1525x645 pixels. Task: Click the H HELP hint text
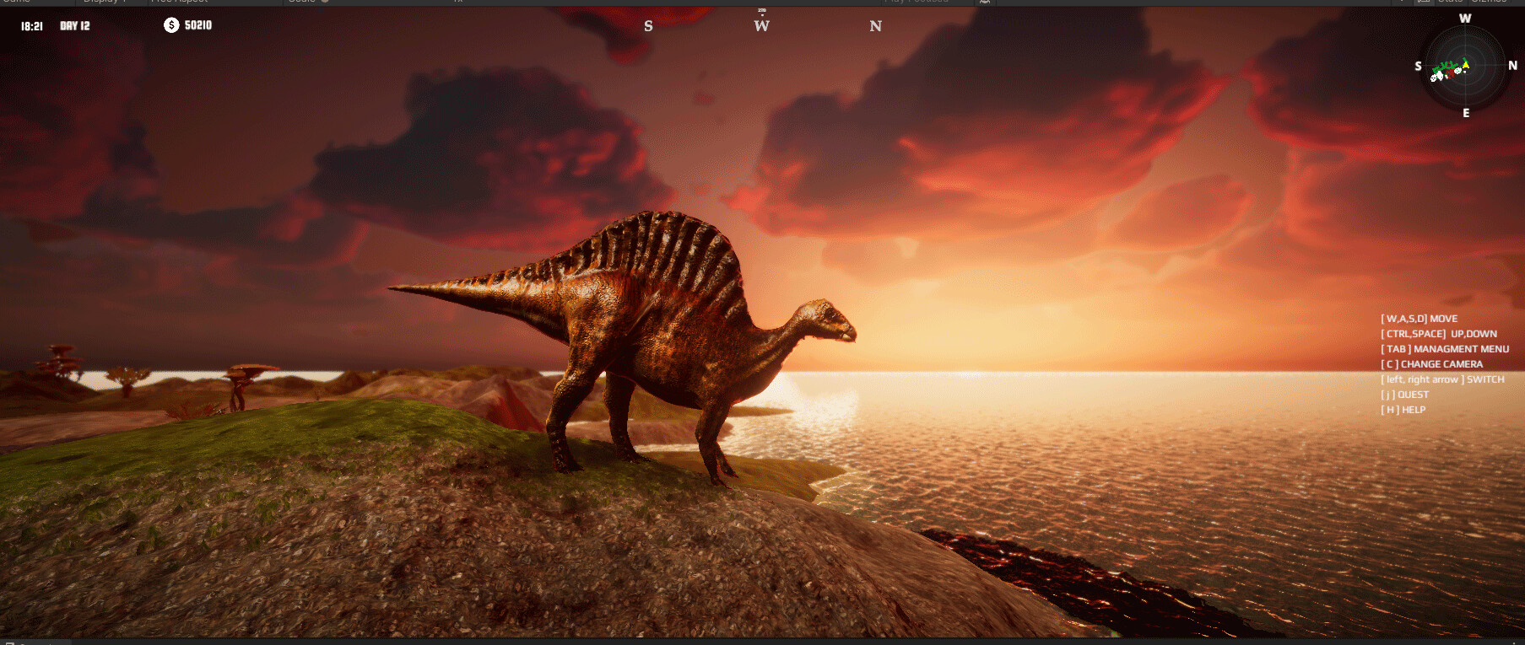coord(1403,410)
